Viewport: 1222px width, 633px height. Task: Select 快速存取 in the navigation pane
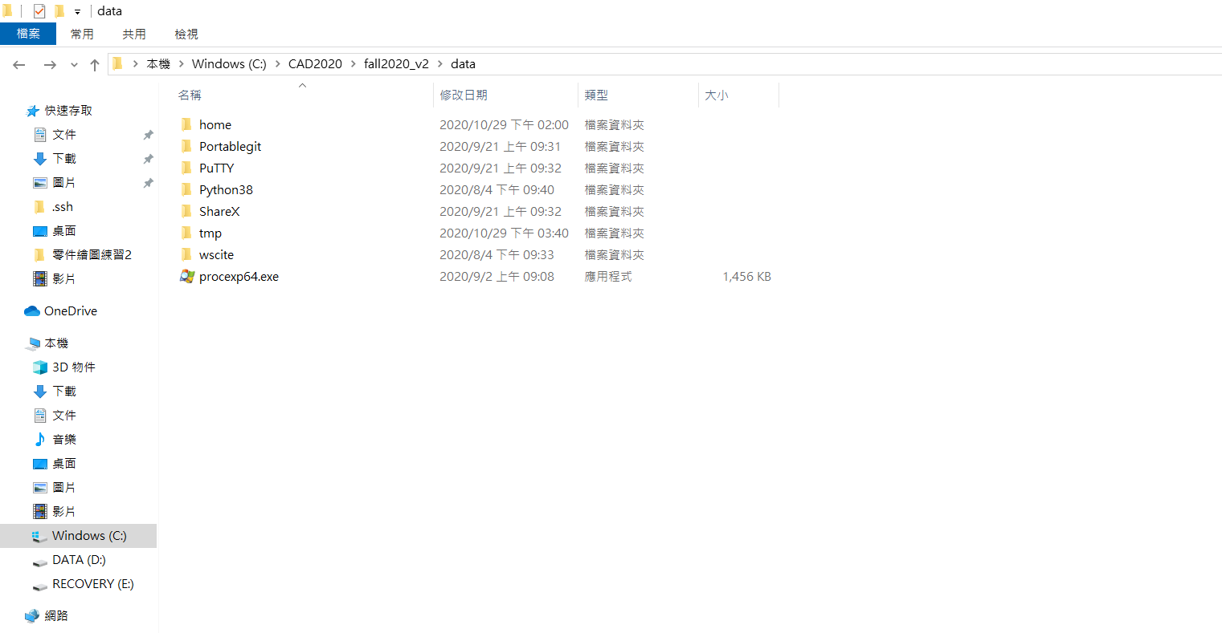[x=68, y=111]
